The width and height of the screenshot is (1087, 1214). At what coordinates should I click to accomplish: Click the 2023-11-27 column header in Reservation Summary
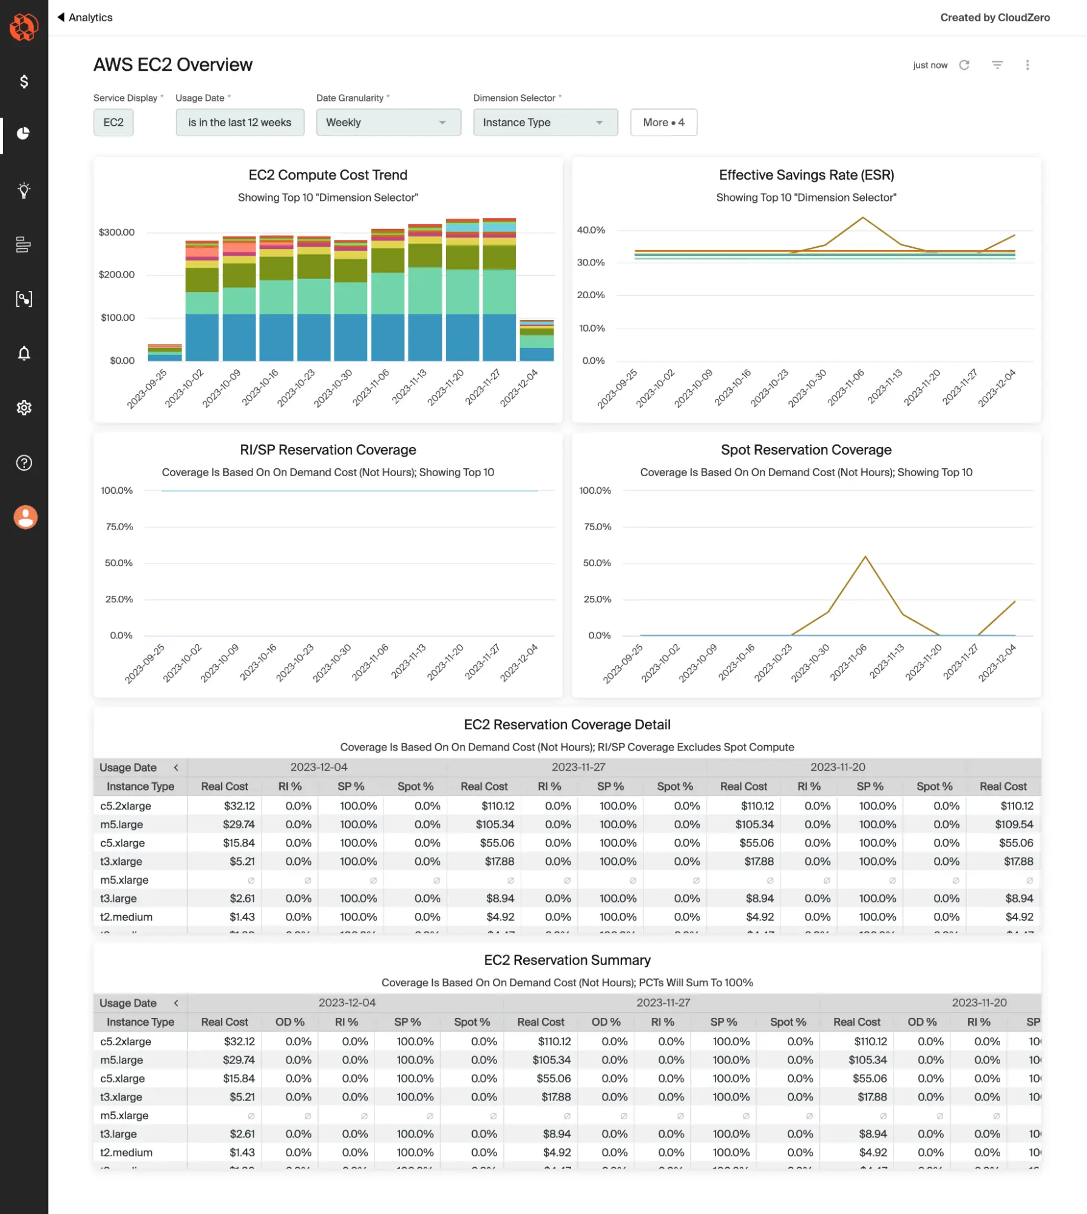click(x=663, y=1003)
